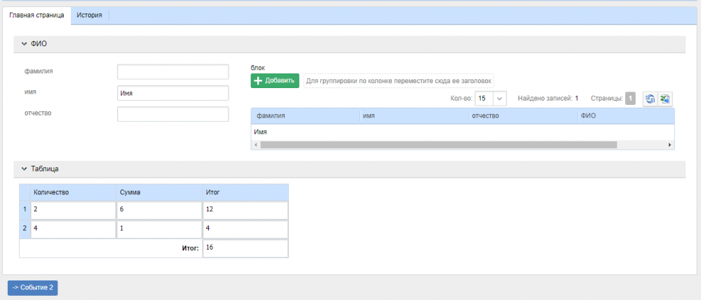Click the scrollbar right arrow in grid
This screenshot has height=300, width=701.
669,145
